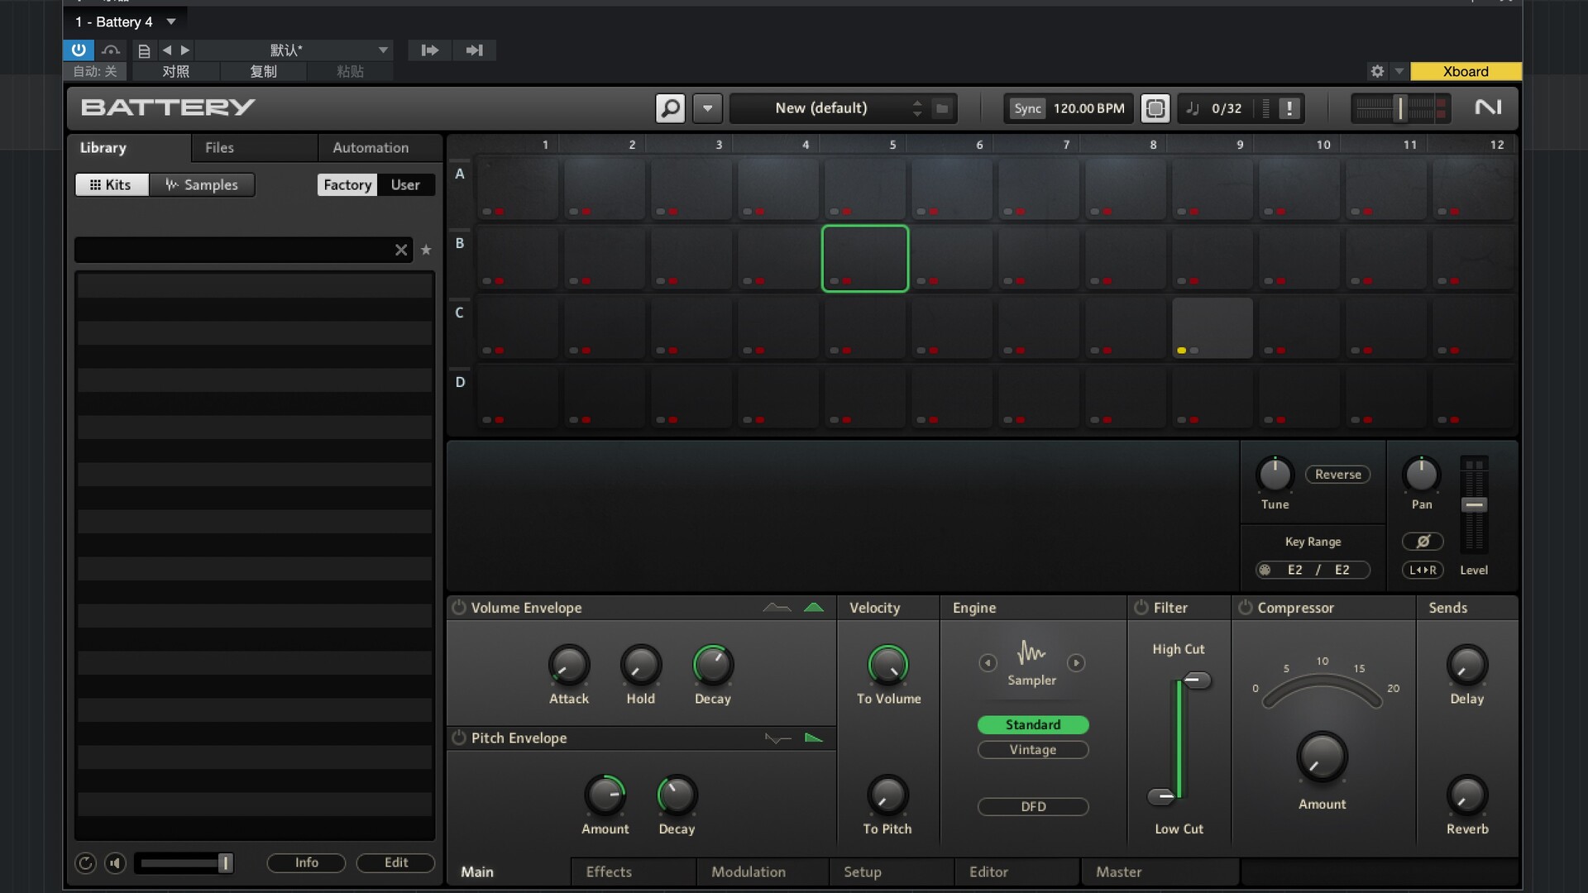This screenshot has height=893, width=1588.
Task: Click the cell Level fader
Action: pyautogui.click(x=1474, y=504)
